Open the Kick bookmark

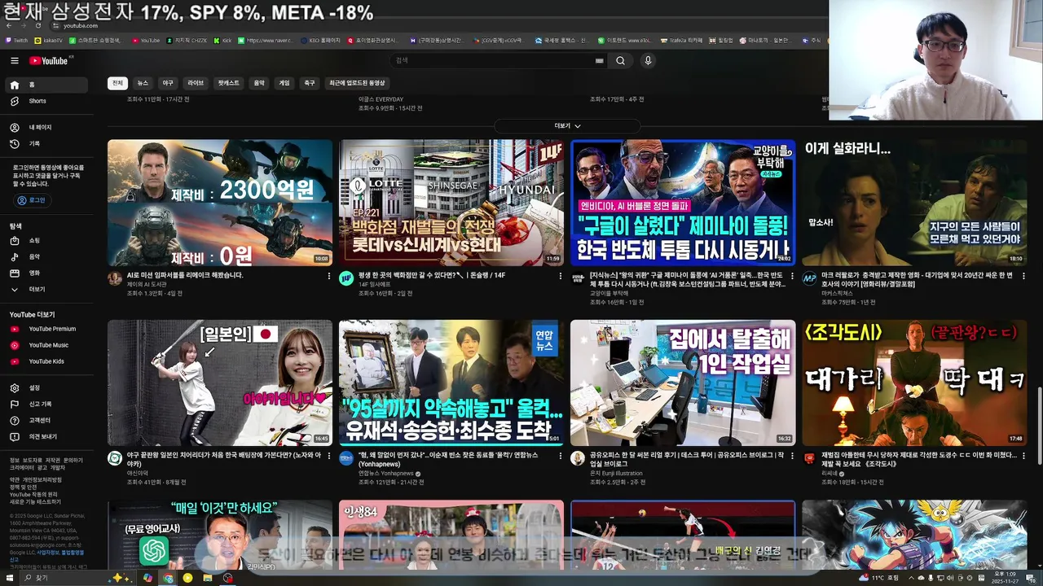tap(222, 40)
